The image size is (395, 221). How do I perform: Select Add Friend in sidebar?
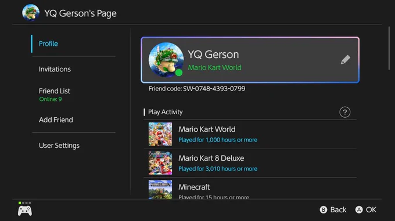[56, 120]
